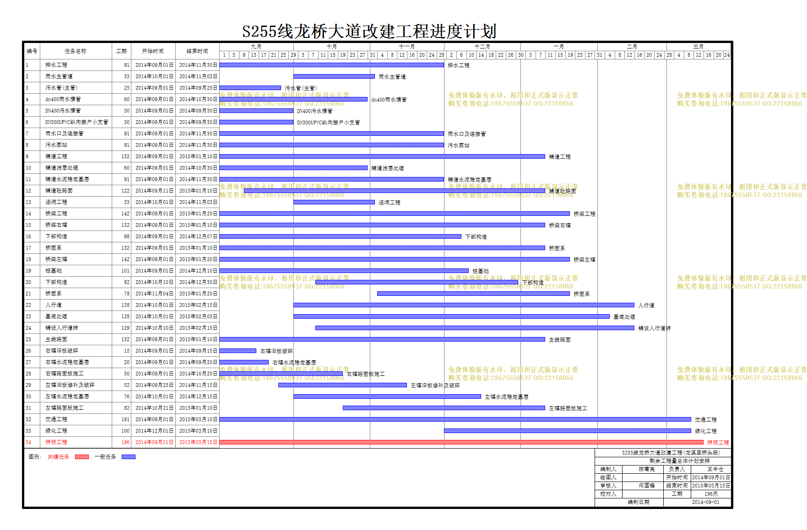Click the 绘图人 label in title block

[608, 477]
